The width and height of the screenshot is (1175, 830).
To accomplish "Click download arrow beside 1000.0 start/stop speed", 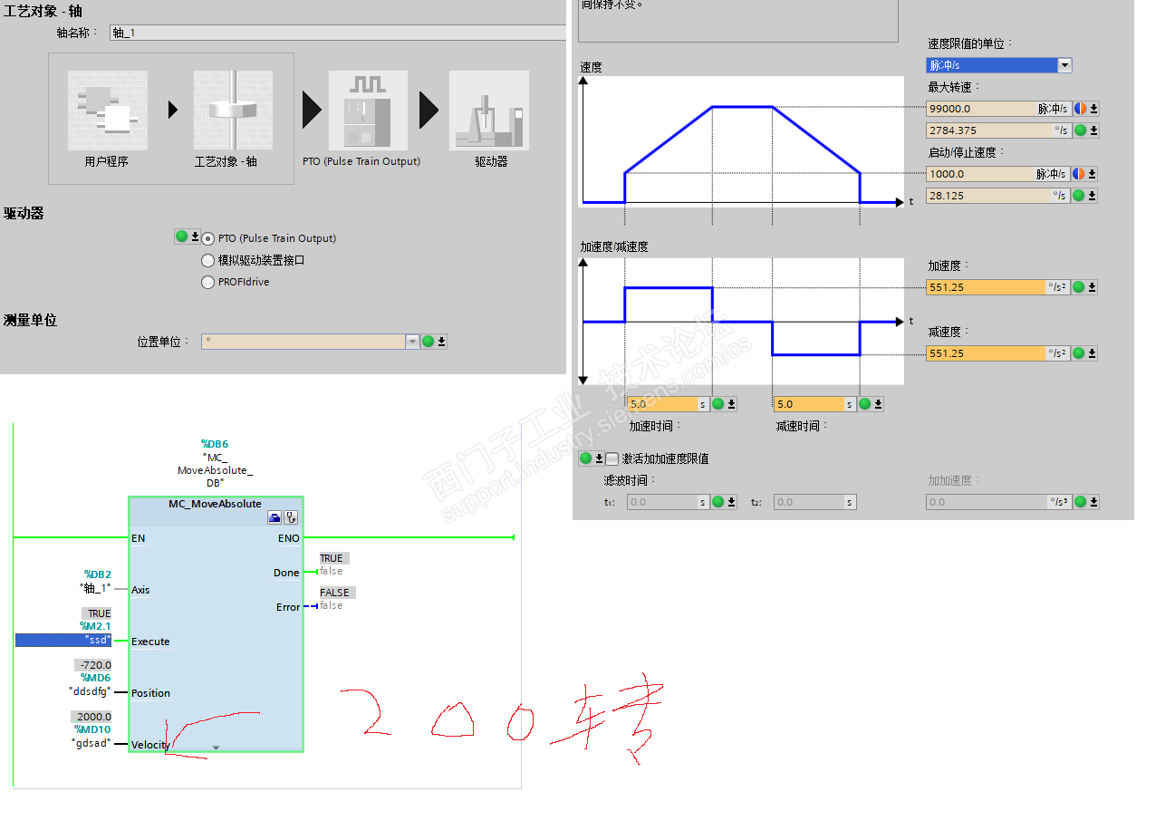I will point(1093,174).
